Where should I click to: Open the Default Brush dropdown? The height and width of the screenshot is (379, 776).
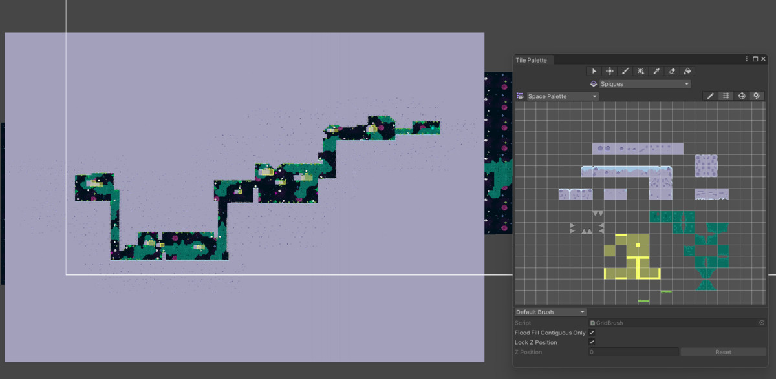coord(549,312)
